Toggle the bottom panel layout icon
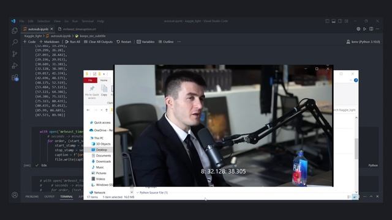Image resolution: width=392 pixels, height=220 pixels. pyautogui.click(x=333, y=21)
